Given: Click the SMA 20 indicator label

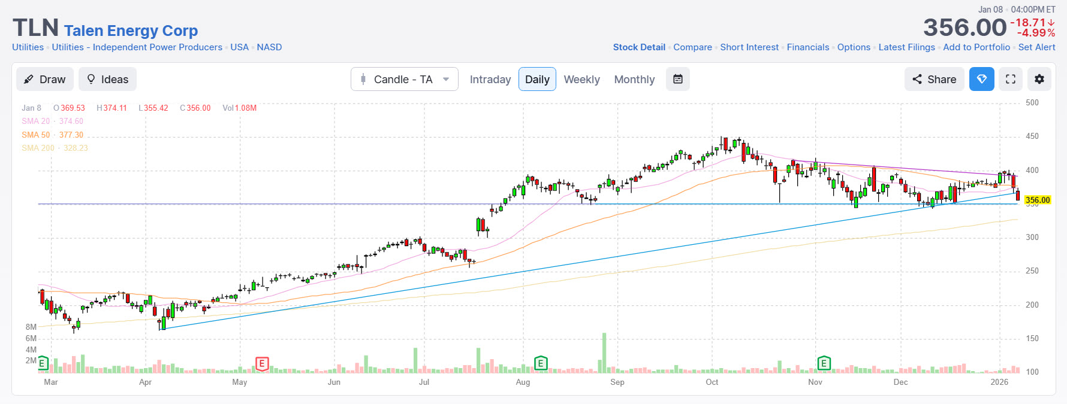Looking at the screenshot, I should click(36, 121).
